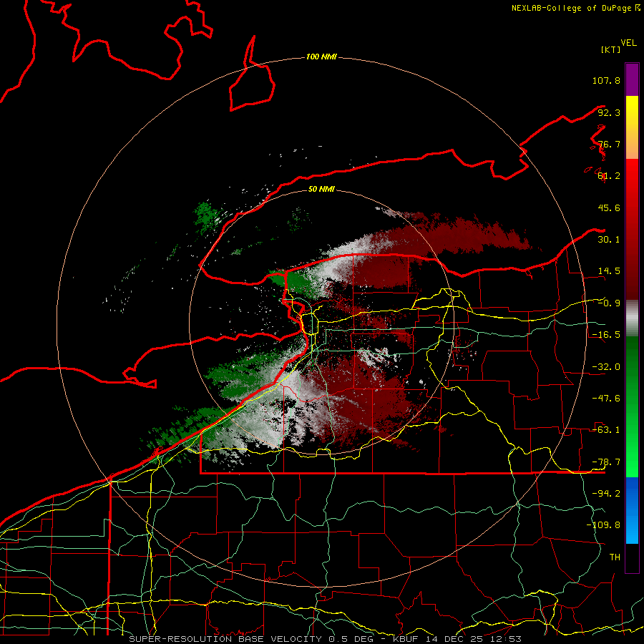Click the -16.5 velocity scale value
644x644 pixels.
pyautogui.click(x=606, y=335)
